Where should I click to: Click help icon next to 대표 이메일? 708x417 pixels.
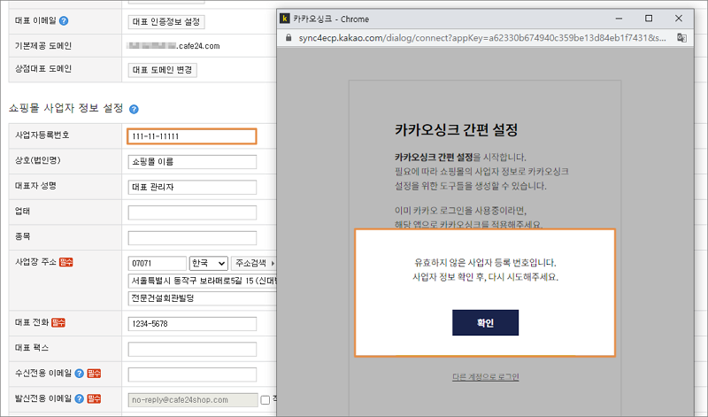coord(64,20)
